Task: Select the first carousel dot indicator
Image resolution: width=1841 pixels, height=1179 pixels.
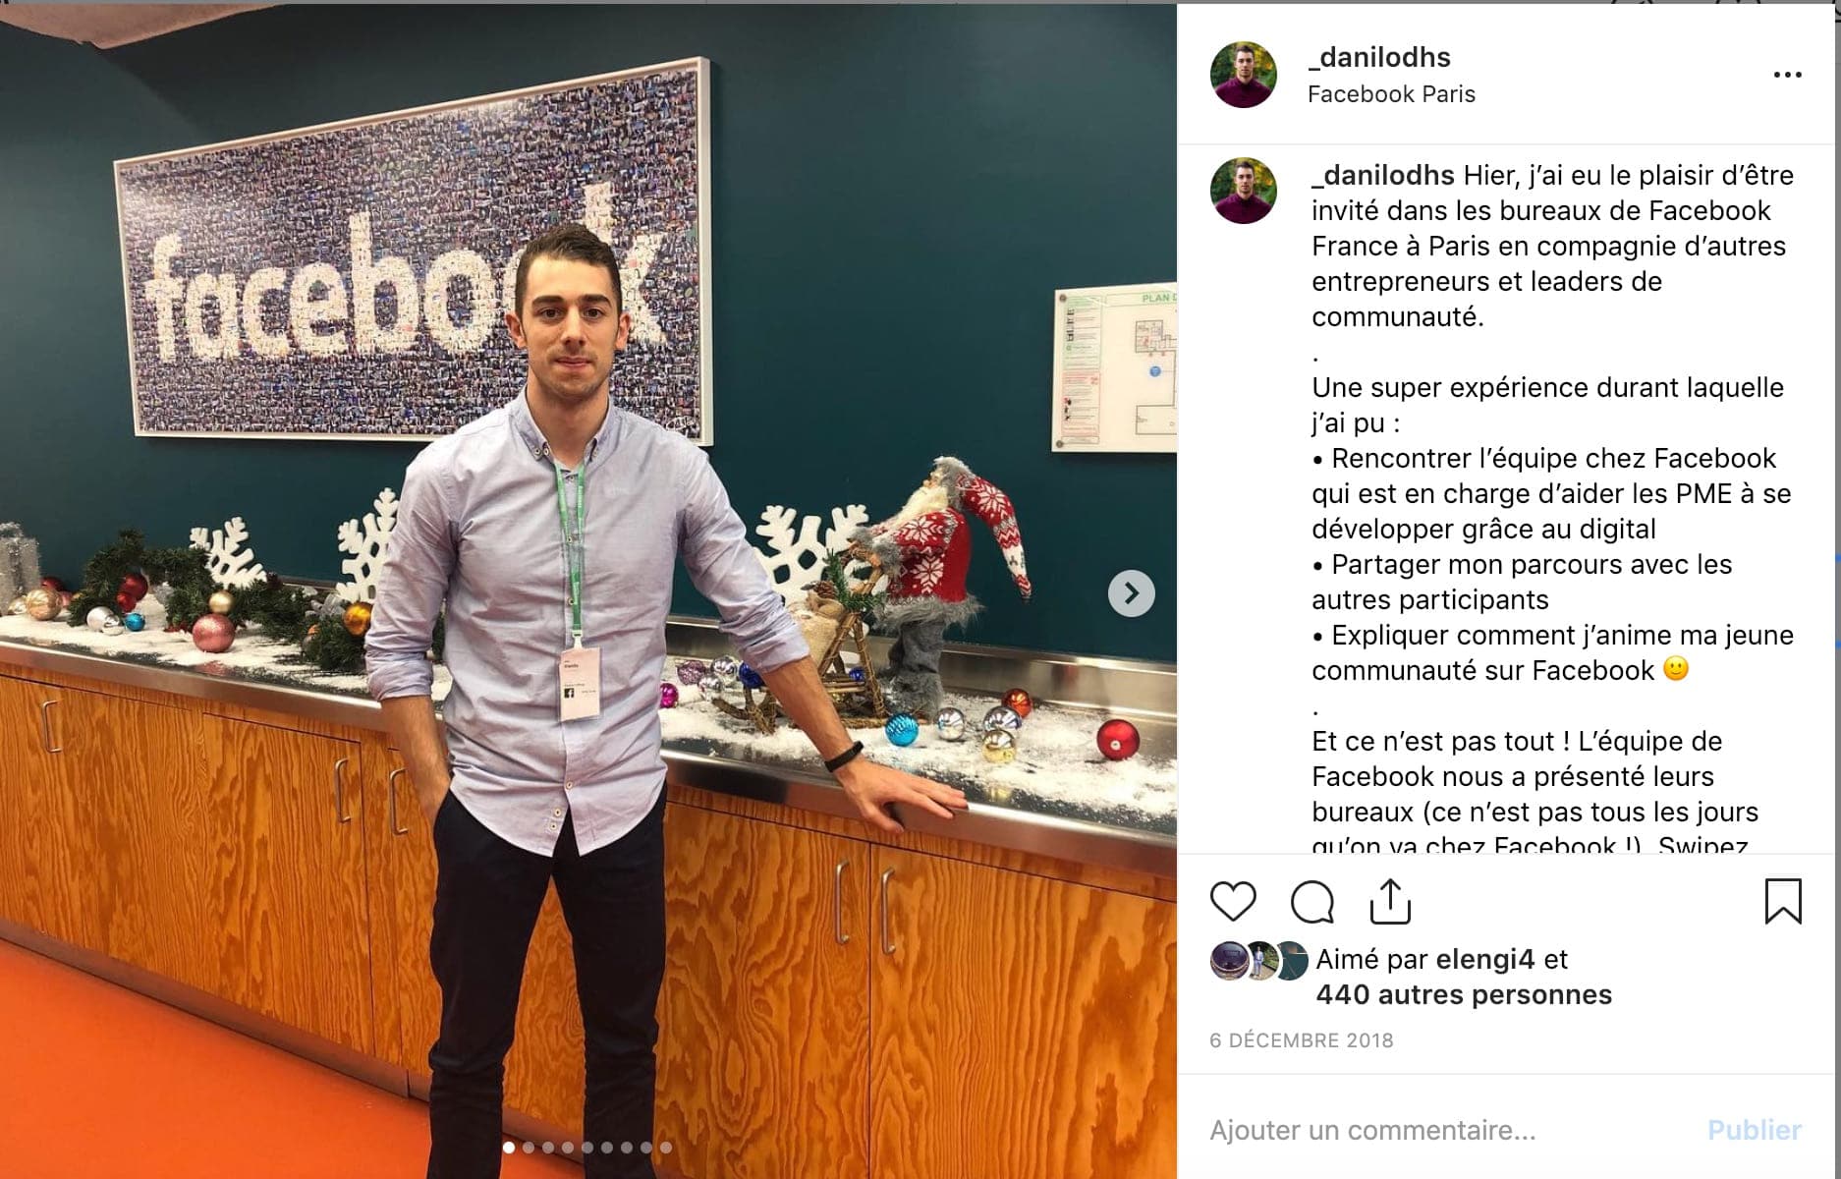Action: tap(509, 1147)
